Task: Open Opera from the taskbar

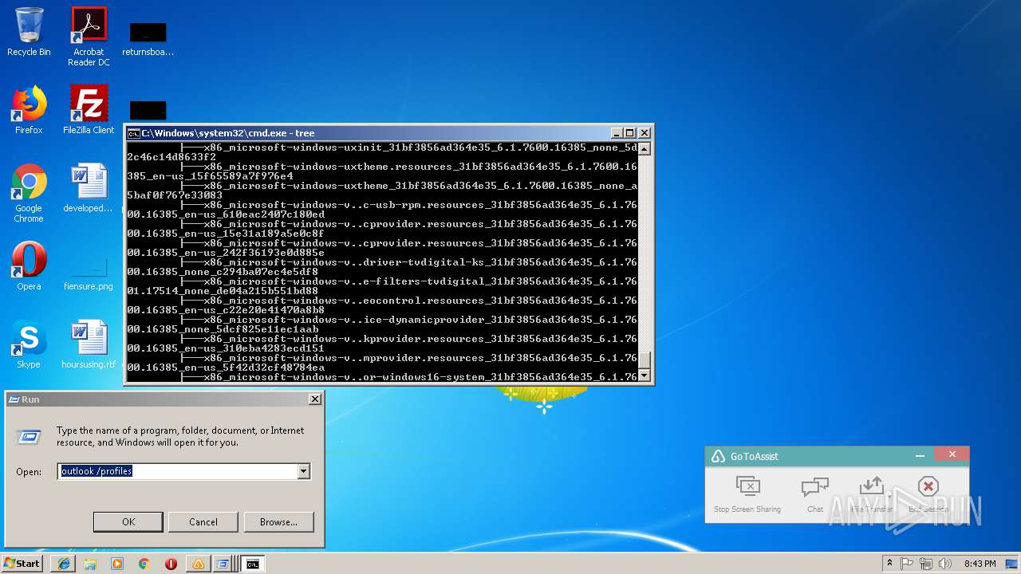Action: click(x=171, y=564)
